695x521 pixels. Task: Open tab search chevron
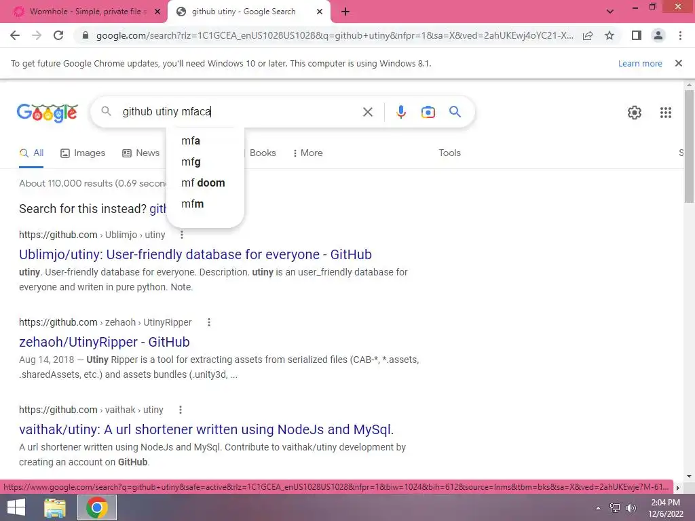(x=610, y=12)
